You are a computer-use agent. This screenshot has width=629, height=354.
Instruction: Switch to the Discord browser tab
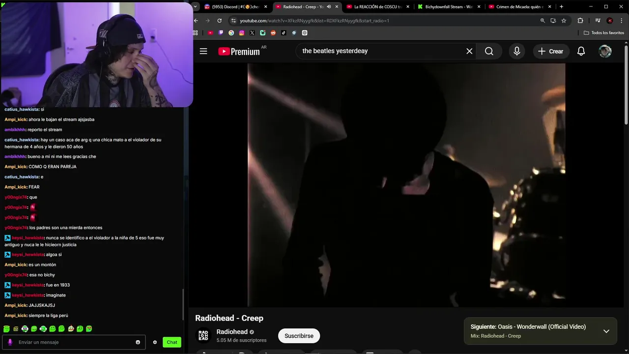click(x=236, y=7)
